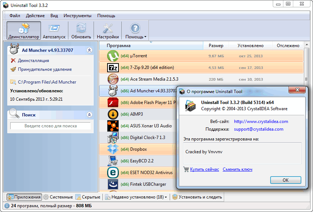Switch to the Скрытые tab
This screenshot has height=212, width=313.
click(x=88, y=197)
